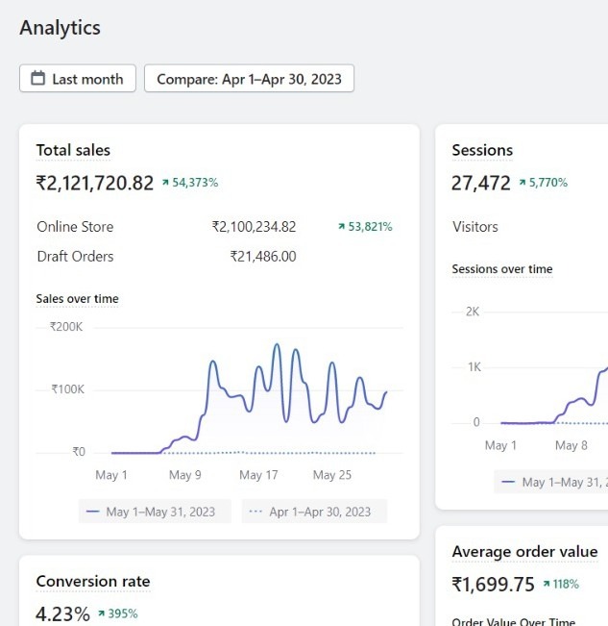Screen dimensions: 608x626
Task: Open the Compare: Apr 1–Apr 30, 2023 dropdown
Action: [249, 79]
